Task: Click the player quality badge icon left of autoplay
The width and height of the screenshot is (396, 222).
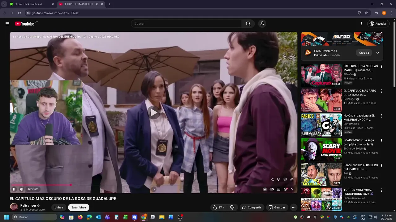Action: [x=265, y=189]
